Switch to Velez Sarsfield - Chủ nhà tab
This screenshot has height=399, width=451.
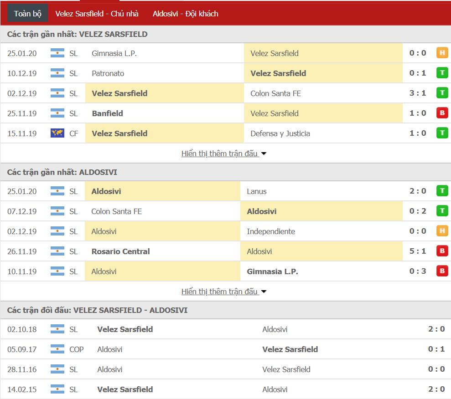point(97,14)
